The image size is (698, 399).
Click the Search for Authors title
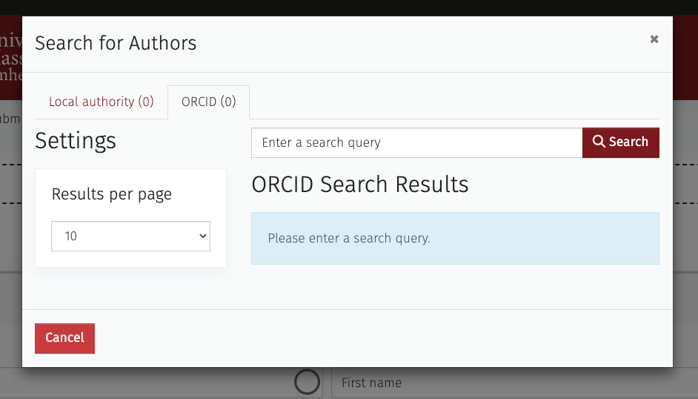point(116,43)
